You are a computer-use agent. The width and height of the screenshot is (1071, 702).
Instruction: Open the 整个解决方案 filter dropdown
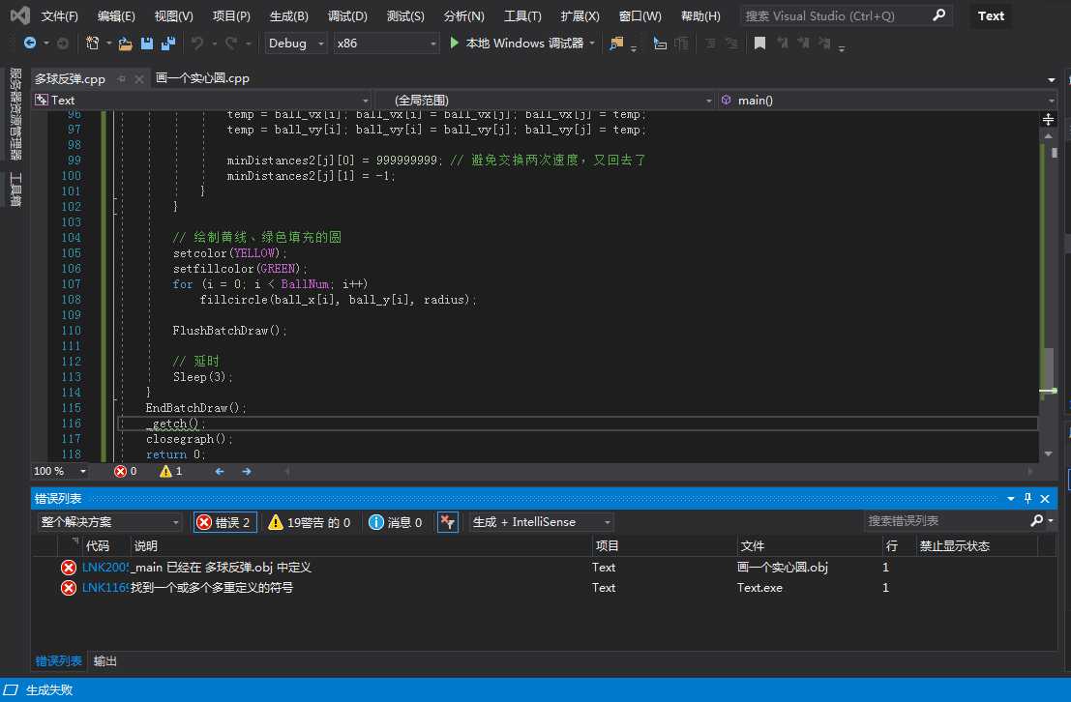pyautogui.click(x=109, y=522)
